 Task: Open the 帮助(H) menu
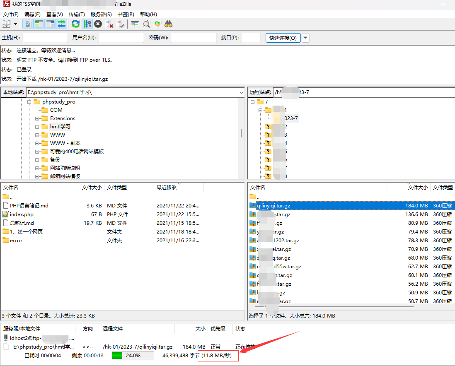(x=149, y=14)
